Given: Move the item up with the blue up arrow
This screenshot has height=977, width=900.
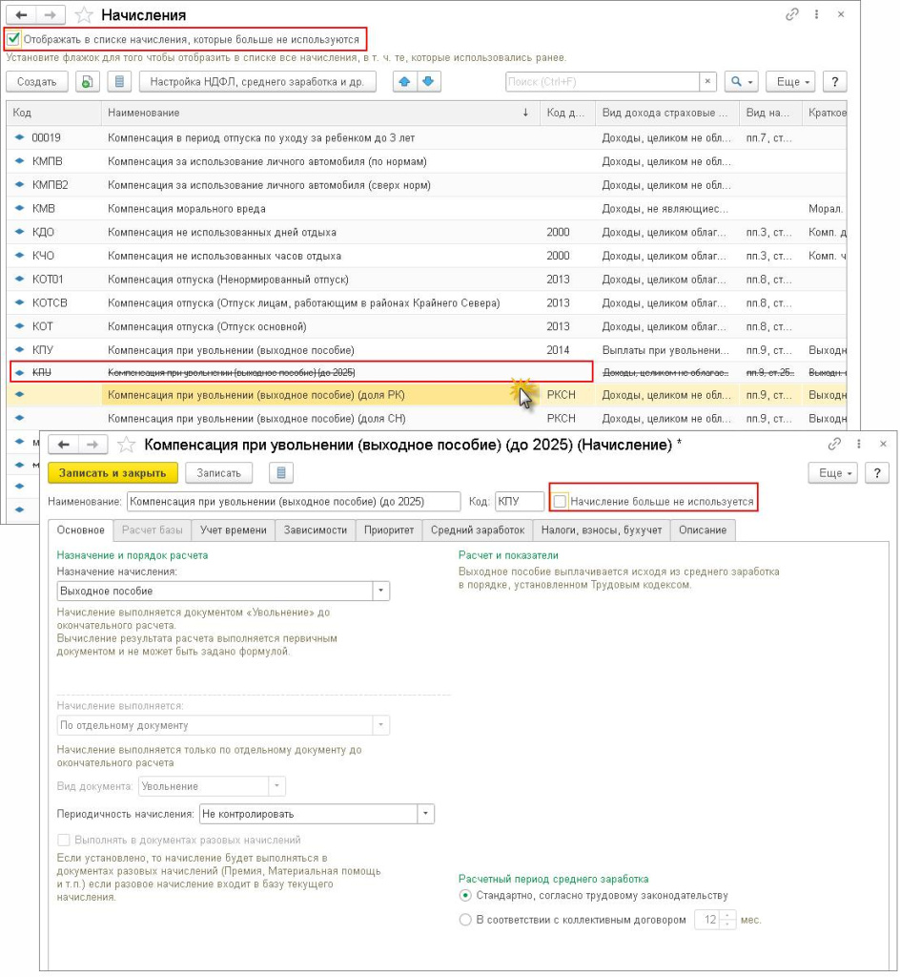Looking at the screenshot, I should point(405,82).
